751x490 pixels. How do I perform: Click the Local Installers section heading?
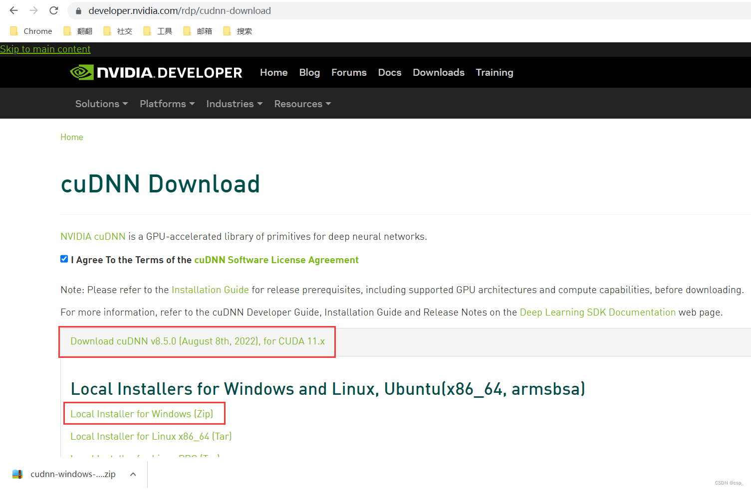328,389
